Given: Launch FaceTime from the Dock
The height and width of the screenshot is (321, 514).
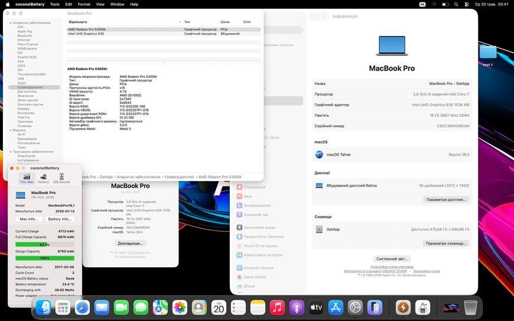Looking at the screenshot, I should 121,307.
